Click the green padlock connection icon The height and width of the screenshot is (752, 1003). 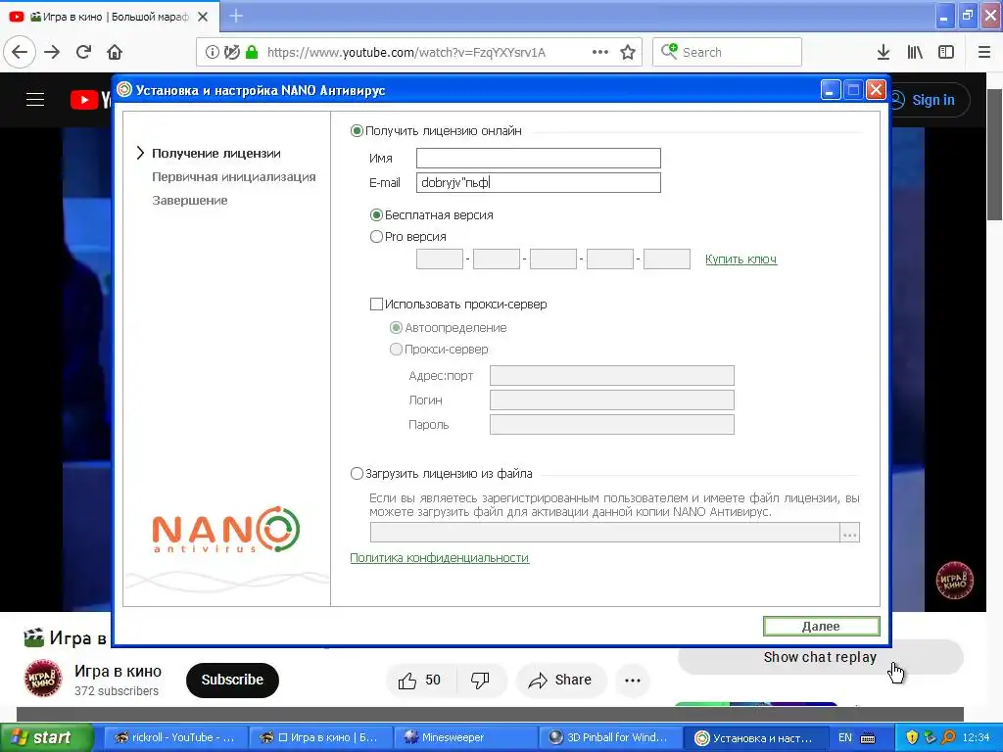click(252, 53)
